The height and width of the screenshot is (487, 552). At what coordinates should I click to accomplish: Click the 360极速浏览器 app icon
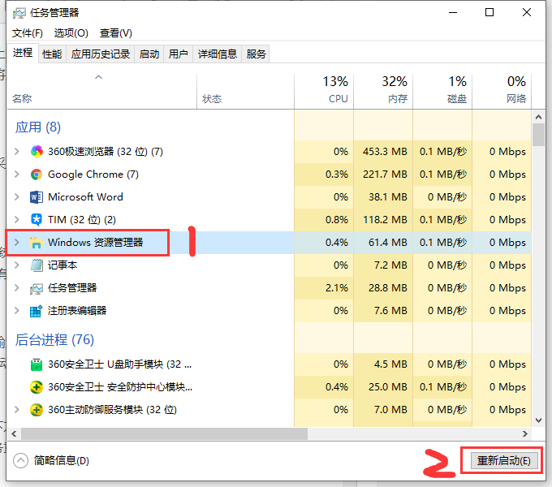click(x=37, y=152)
